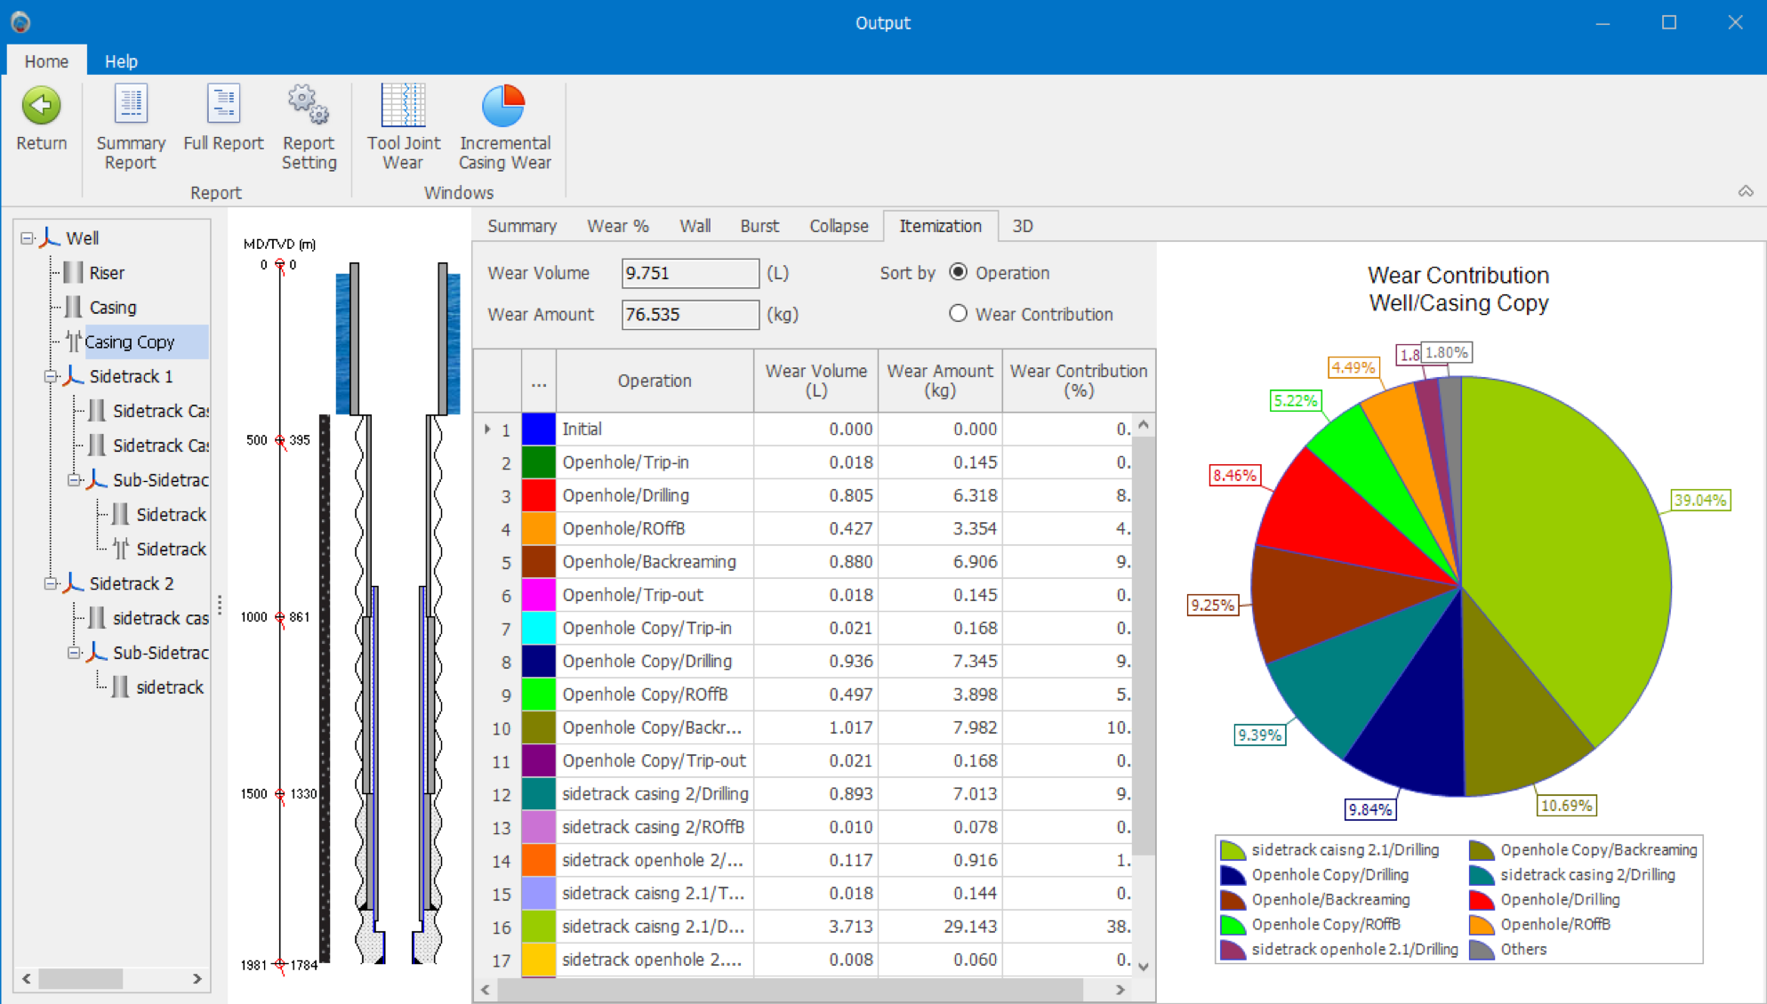Collapse the Well tree node
This screenshot has height=1004, width=1767.
click(28, 238)
